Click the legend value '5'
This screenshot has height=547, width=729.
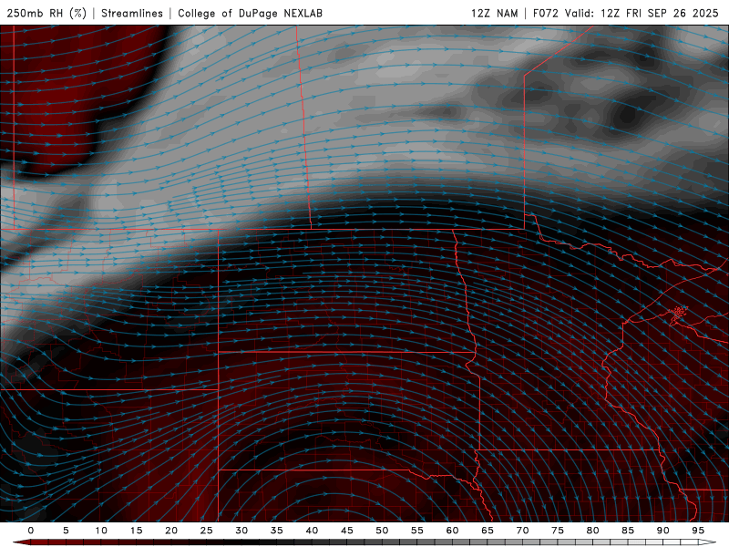pos(66,531)
